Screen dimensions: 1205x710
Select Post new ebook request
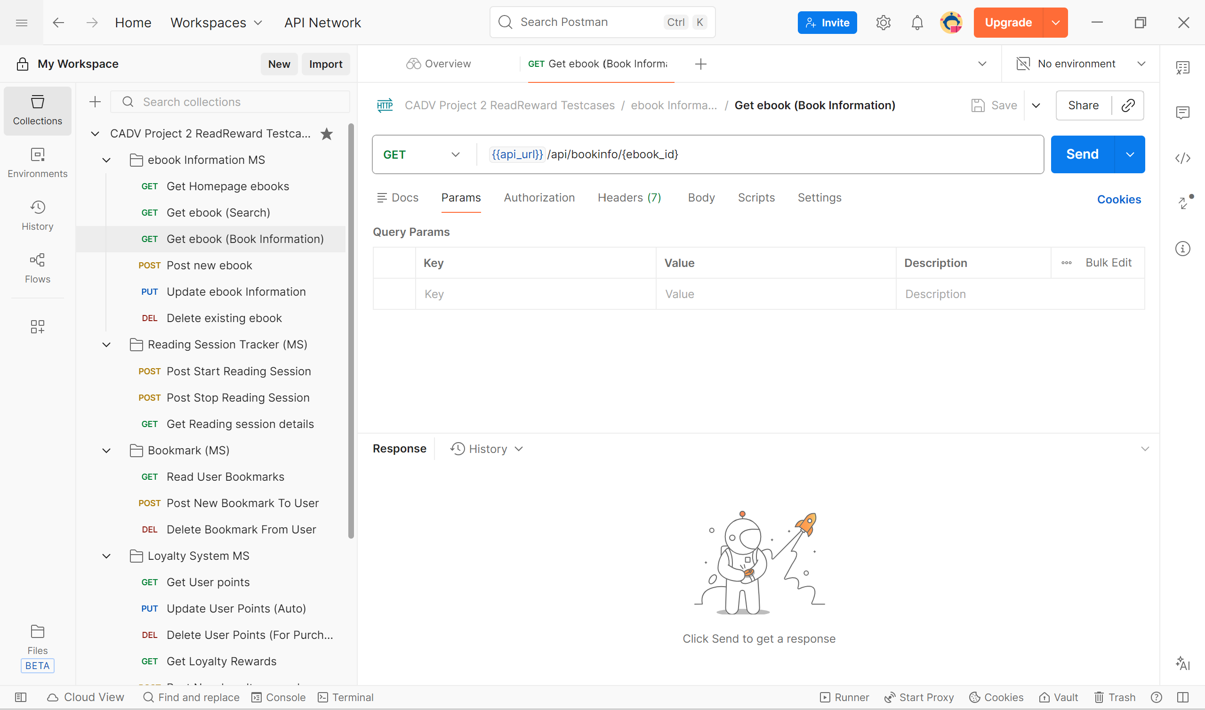click(x=210, y=266)
